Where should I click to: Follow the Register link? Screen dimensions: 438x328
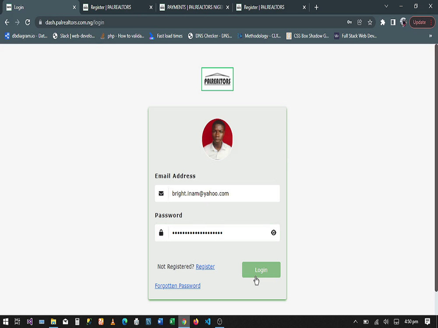(205, 267)
